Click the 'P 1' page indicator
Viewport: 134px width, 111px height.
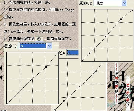[x=116, y=109]
